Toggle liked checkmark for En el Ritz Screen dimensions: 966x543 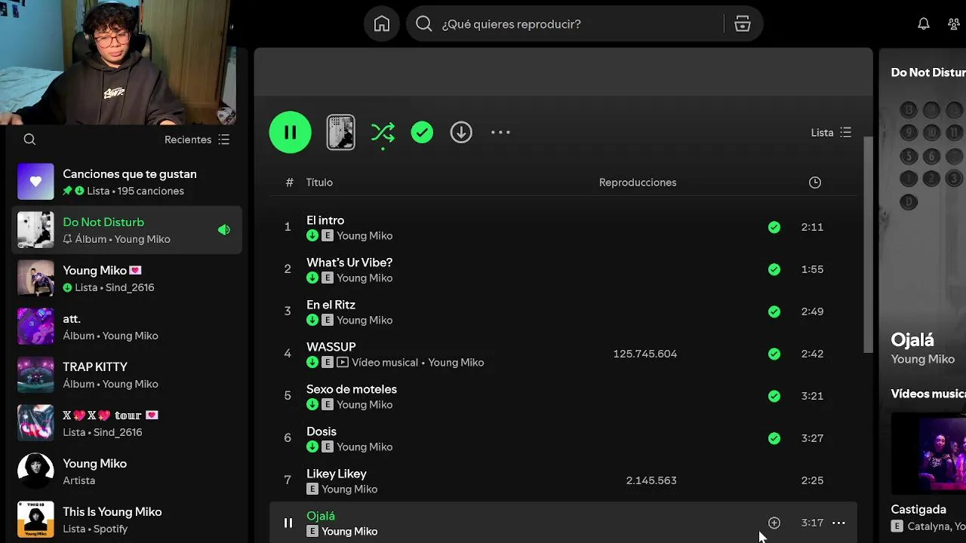point(774,311)
